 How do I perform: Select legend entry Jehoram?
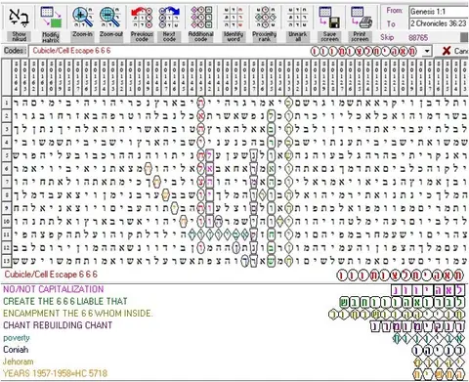18,361
